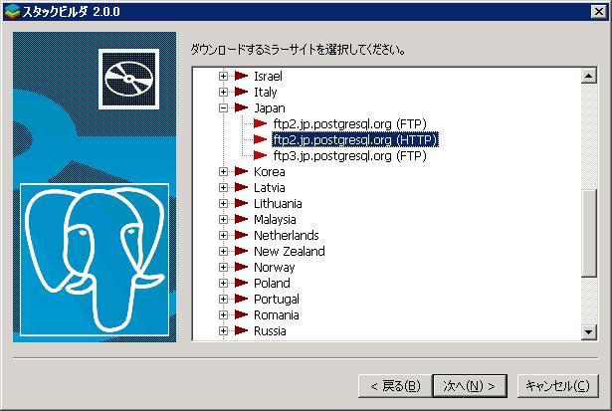612x411 pixels.
Task: Select the Lithuania tree label
Action: [x=278, y=204]
